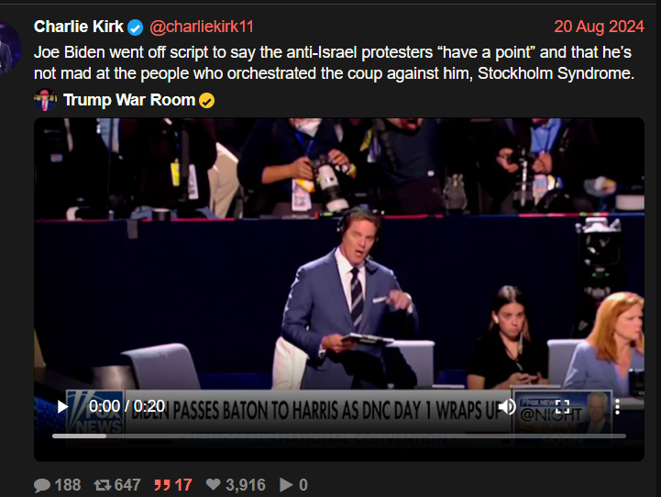
Task: Open the Trump War Room quoted account
Action: coord(129,100)
